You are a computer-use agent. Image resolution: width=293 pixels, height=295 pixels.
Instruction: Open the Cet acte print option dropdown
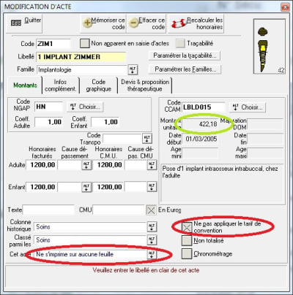click(x=152, y=255)
